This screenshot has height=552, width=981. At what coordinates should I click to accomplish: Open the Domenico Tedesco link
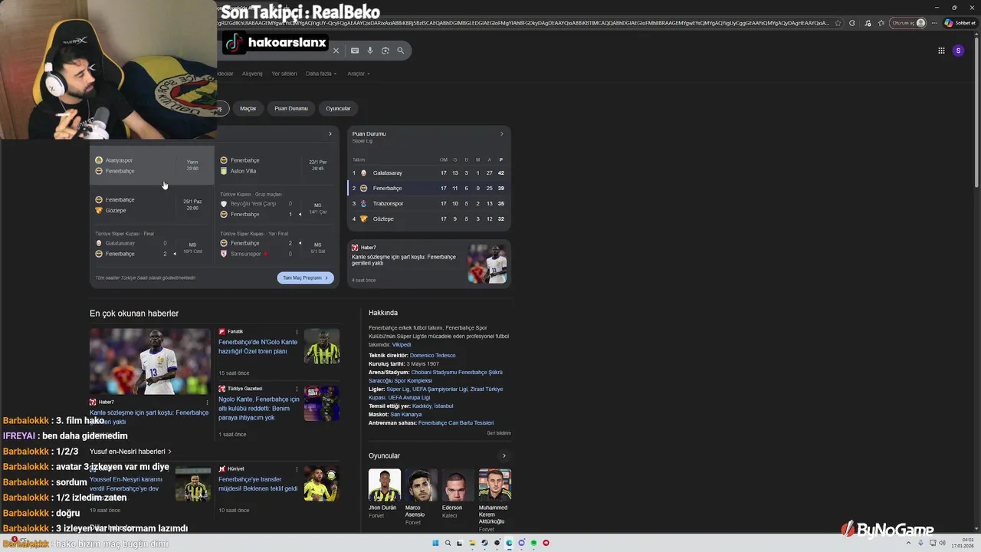(x=432, y=356)
